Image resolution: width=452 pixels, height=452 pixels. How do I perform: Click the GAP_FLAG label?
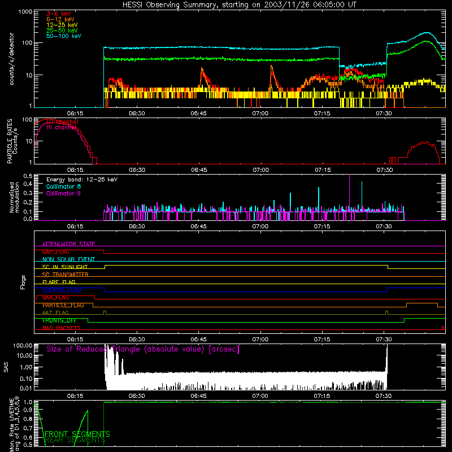click(x=56, y=251)
